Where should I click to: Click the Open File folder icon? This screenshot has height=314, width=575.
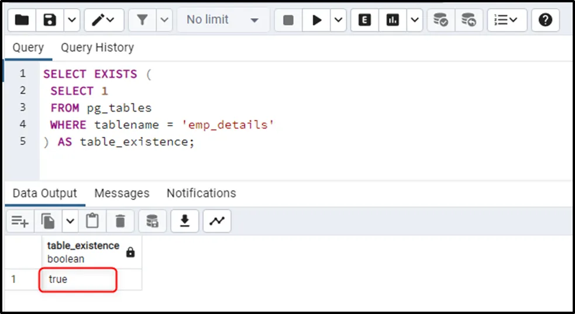[x=22, y=20]
